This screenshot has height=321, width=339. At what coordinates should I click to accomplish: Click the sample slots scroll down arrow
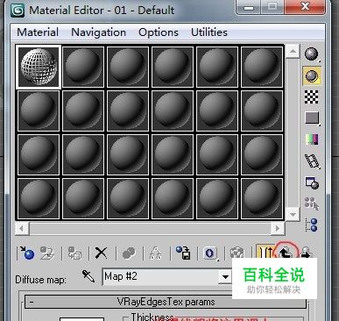(293, 214)
